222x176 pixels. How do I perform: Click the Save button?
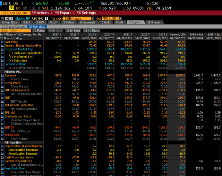[55, 31]
